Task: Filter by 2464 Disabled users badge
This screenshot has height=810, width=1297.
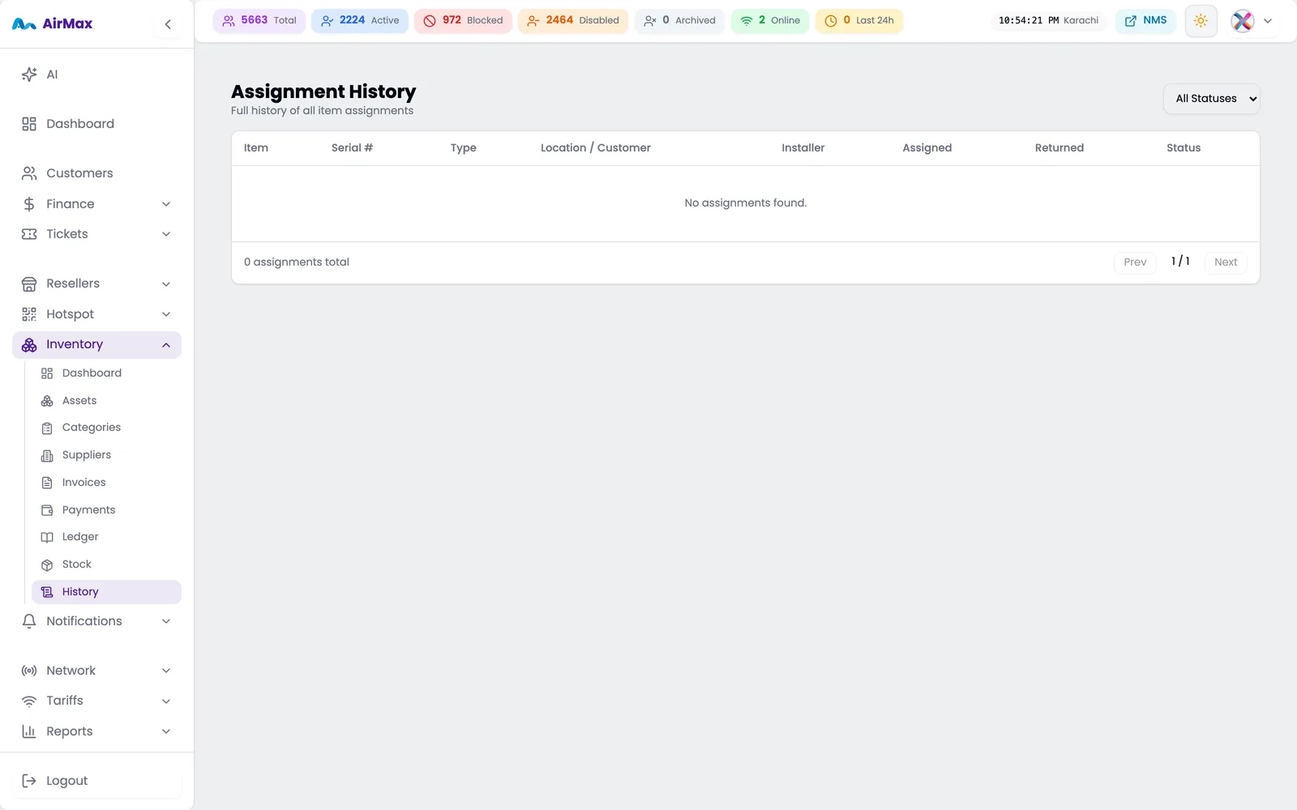Action: (x=573, y=21)
